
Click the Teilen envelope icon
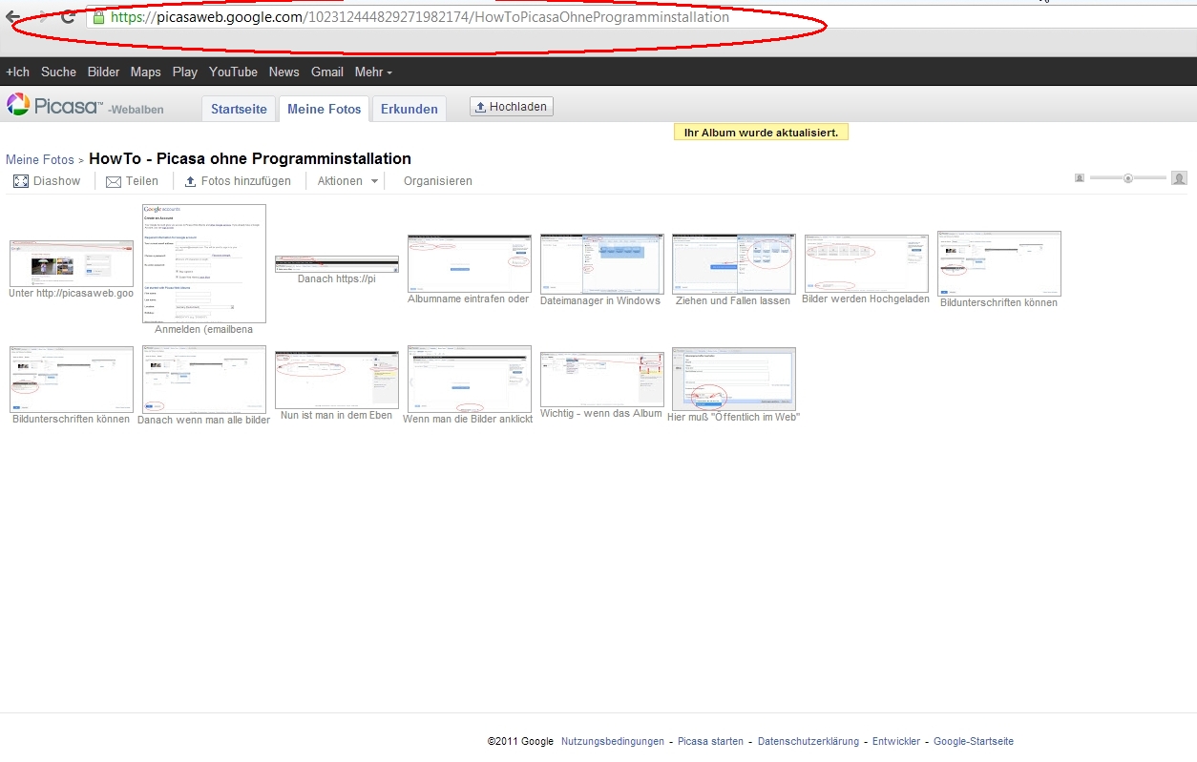[113, 181]
